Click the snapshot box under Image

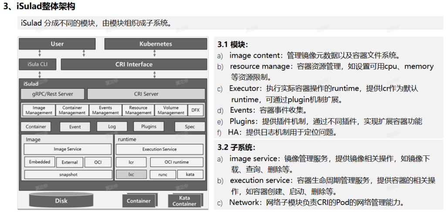pos(68,175)
